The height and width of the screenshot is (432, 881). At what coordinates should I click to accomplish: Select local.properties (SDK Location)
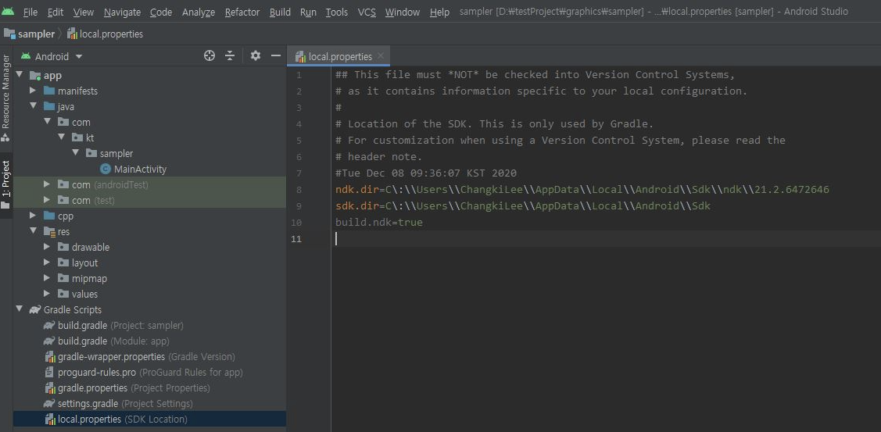[x=149, y=419]
